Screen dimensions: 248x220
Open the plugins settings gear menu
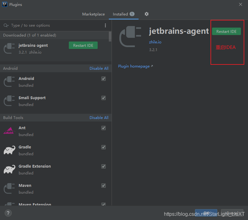click(146, 14)
